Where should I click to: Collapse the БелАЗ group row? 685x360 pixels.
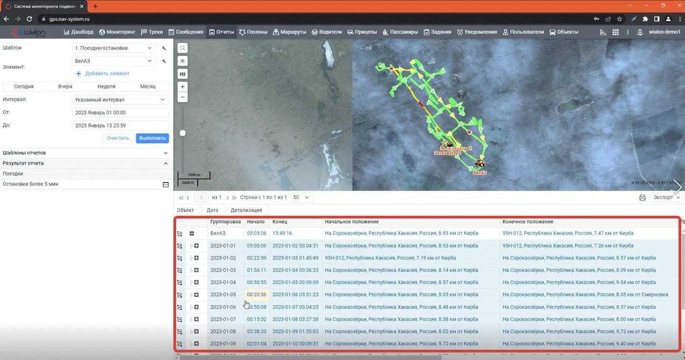click(x=192, y=234)
